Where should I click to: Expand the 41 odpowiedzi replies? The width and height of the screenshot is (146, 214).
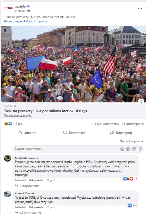point(28,212)
